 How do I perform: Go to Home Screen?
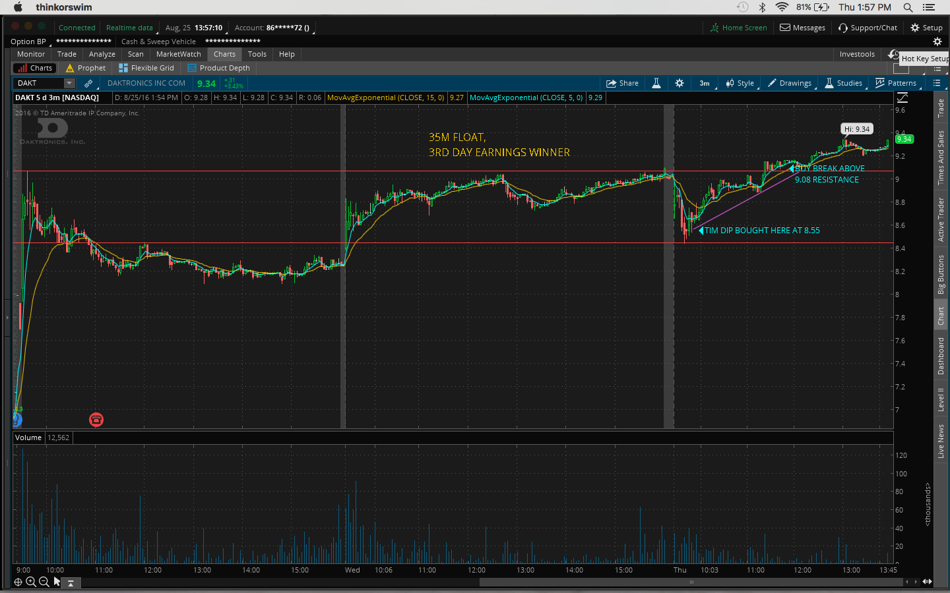(x=738, y=28)
